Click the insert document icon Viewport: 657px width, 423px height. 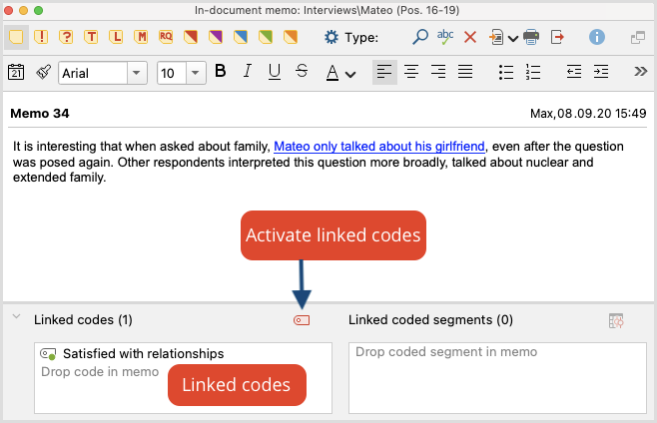coord(496,37)
